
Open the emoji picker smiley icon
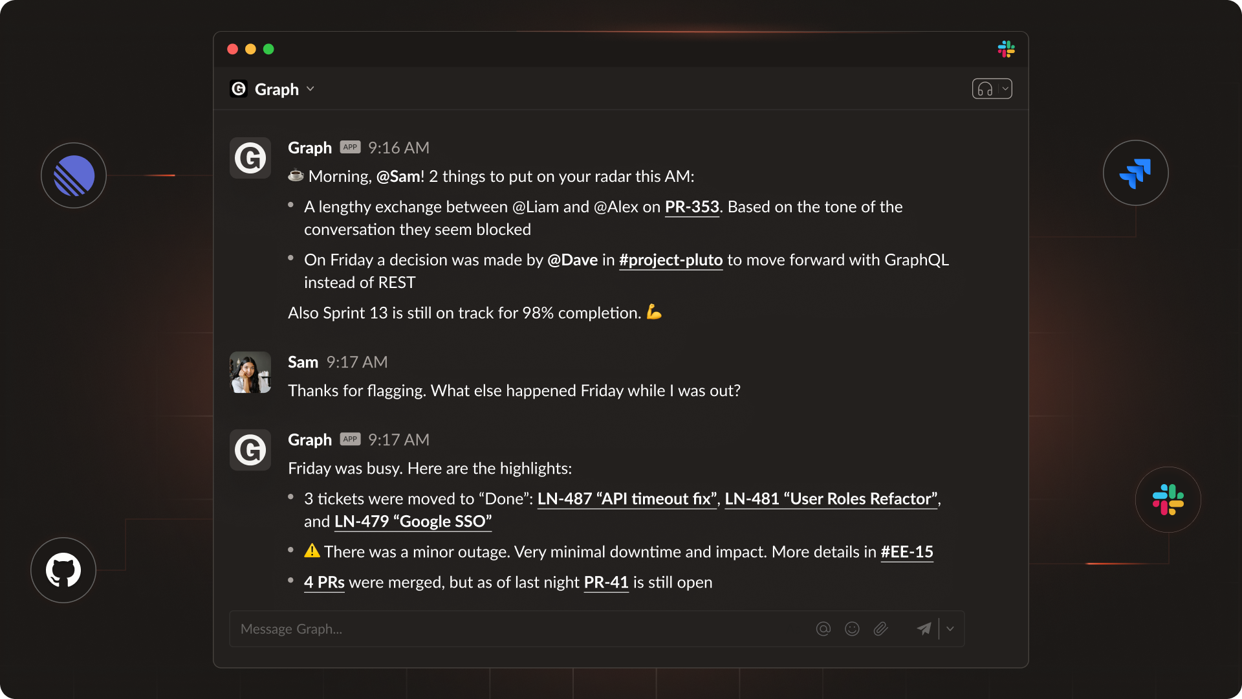pos(852,628)
